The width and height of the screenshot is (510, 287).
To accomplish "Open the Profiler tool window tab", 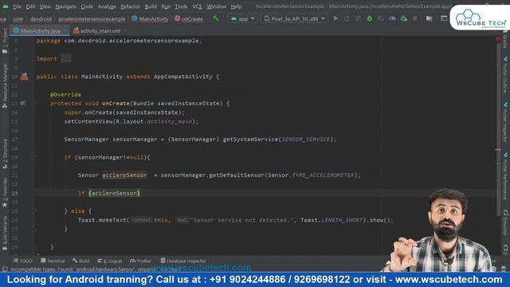I will (140, 261).
